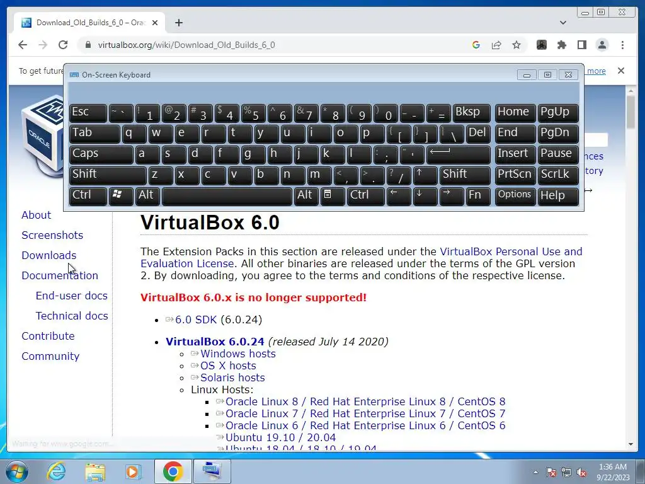Image resolution: width=645 pixels, height=484 pixels.
Task: Click the left arrow key
Action: [398, 195]
